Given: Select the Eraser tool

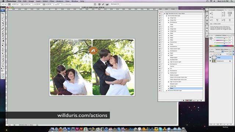Looking at the screenshot, I should pyautogui.click(x=3, y=38).
